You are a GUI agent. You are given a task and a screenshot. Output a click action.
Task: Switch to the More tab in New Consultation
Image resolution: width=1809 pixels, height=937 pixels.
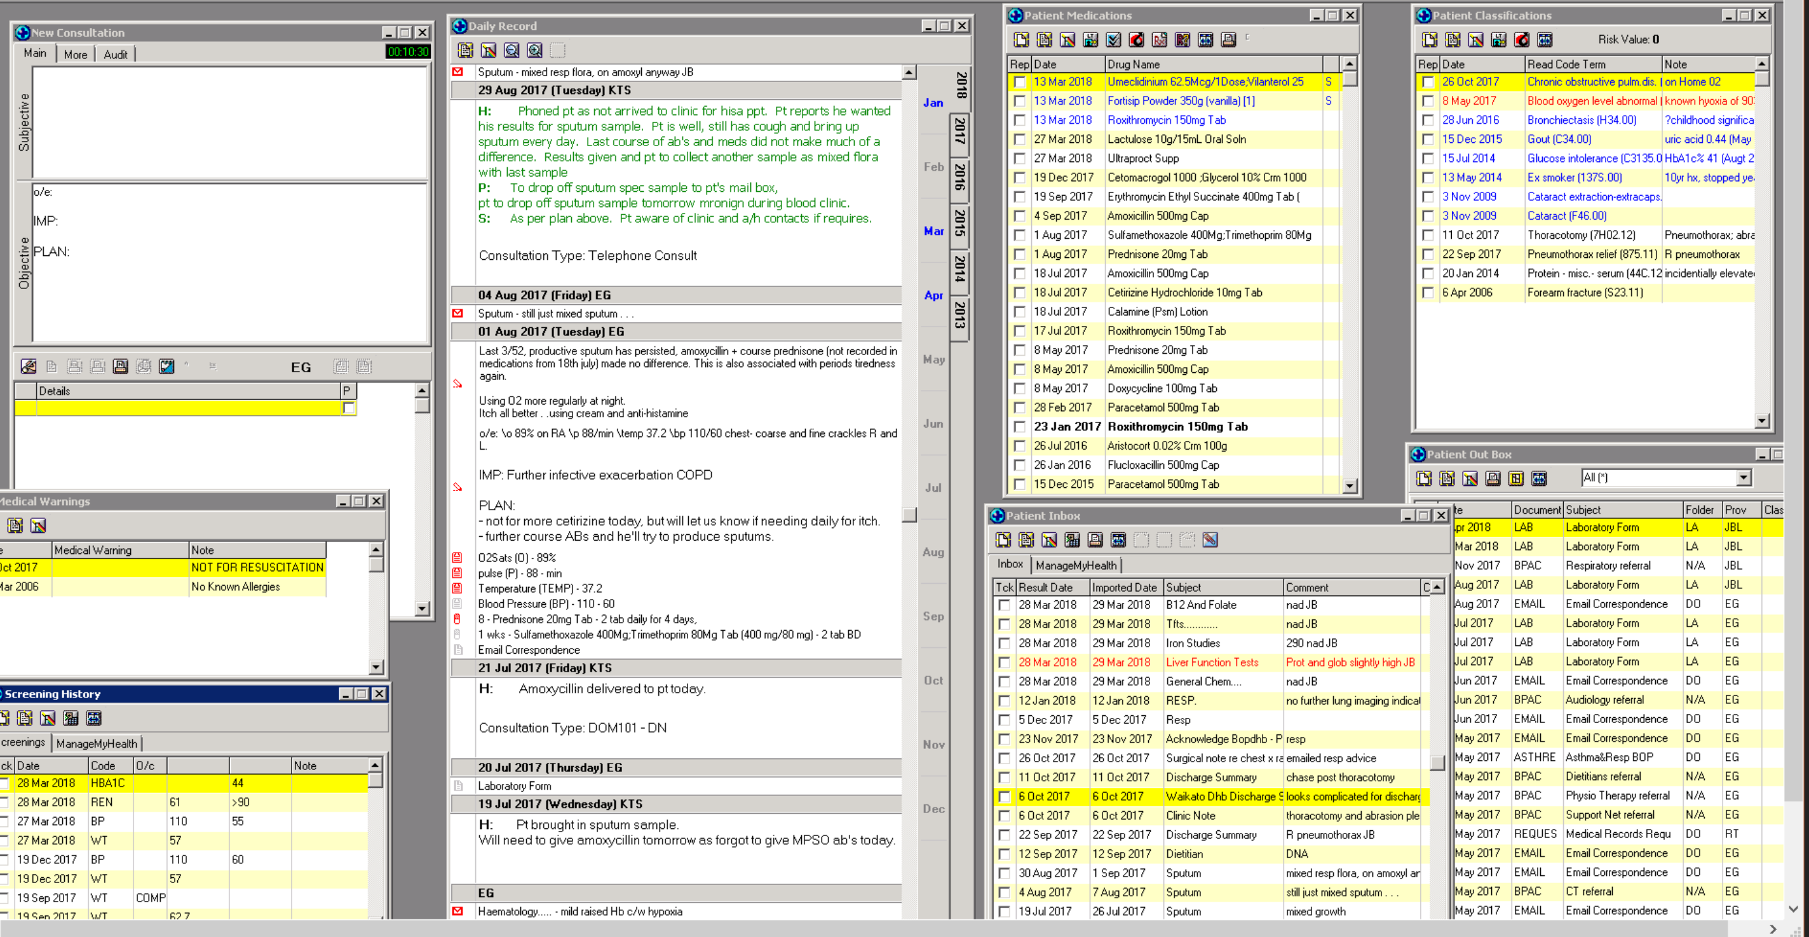(x=75, y=54)
